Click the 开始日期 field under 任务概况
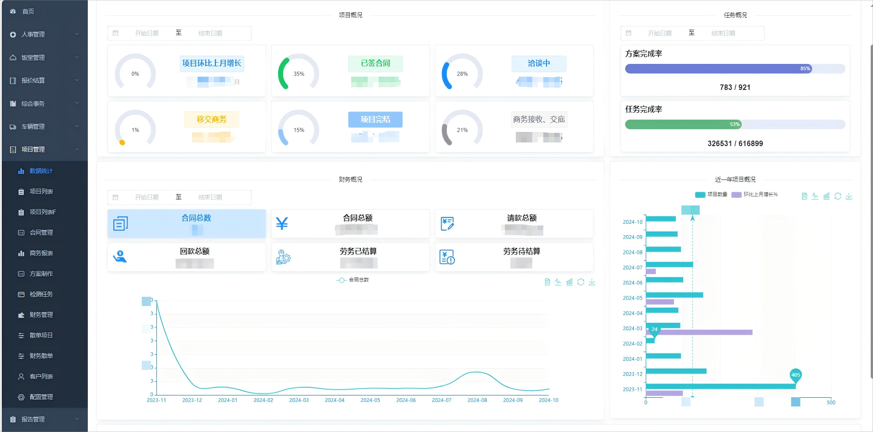The image size is (873, 432). (660, 33)
